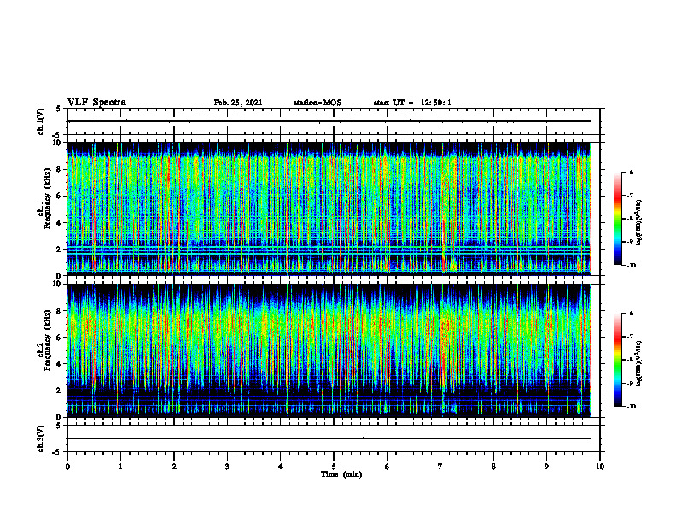Click time axis tick label "3"
Image resolution: width=676 pixels, height=523 pixels.
pyautogui.click(x=227, y=467)
